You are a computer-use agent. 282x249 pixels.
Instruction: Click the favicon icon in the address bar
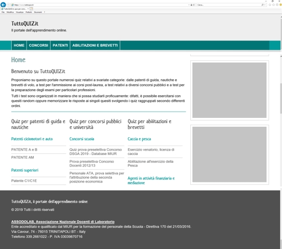coord(13,5)
